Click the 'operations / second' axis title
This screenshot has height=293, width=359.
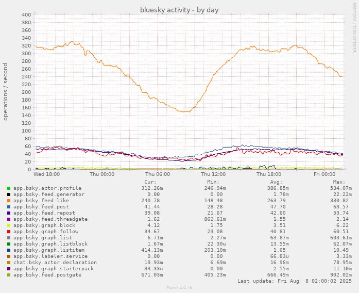pos(6,92)
